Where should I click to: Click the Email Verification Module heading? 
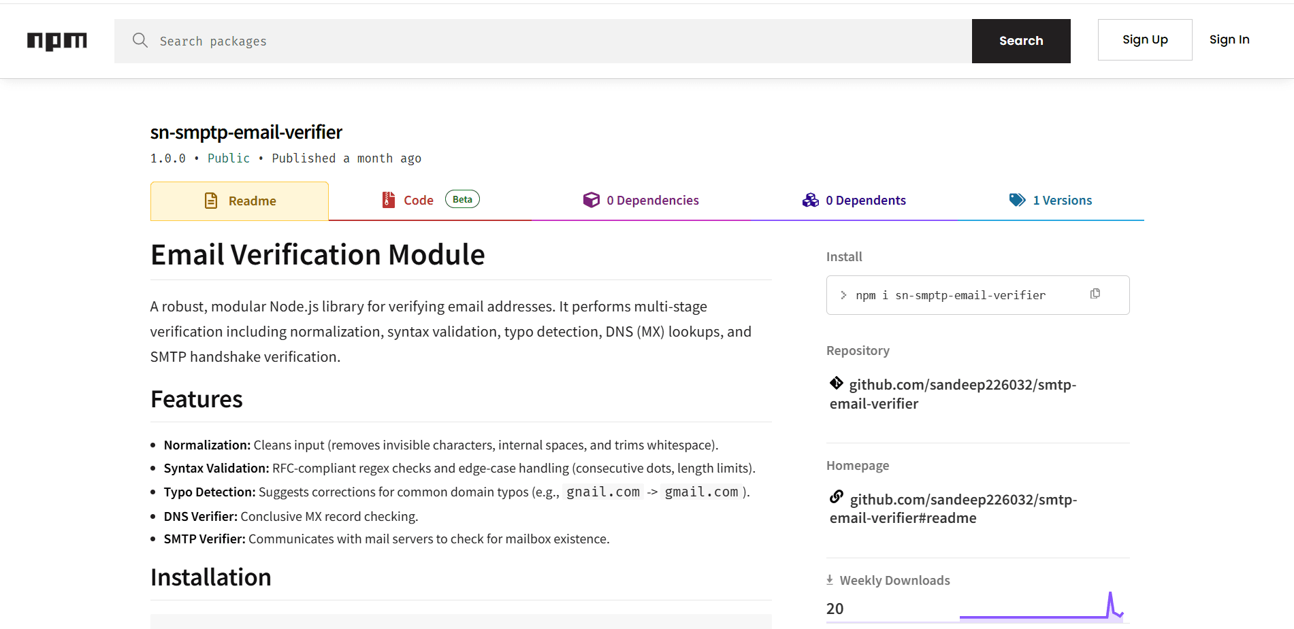point(318,255)
